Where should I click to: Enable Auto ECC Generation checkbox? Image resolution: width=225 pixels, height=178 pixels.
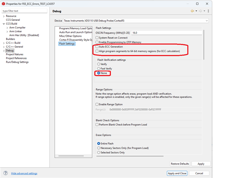coord(97,47)
